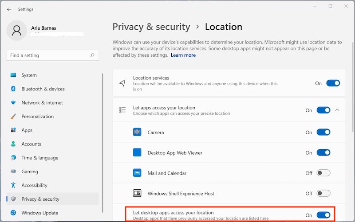The width and height of the screenshot is (355, 222).
Task: Click Privacy & security breadcrumb
Action: click(151, 27)
